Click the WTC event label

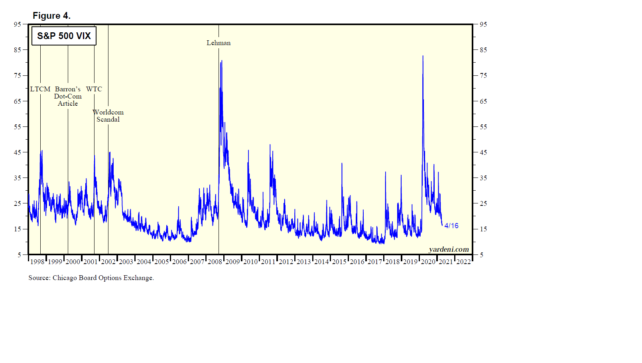(94, 89)
